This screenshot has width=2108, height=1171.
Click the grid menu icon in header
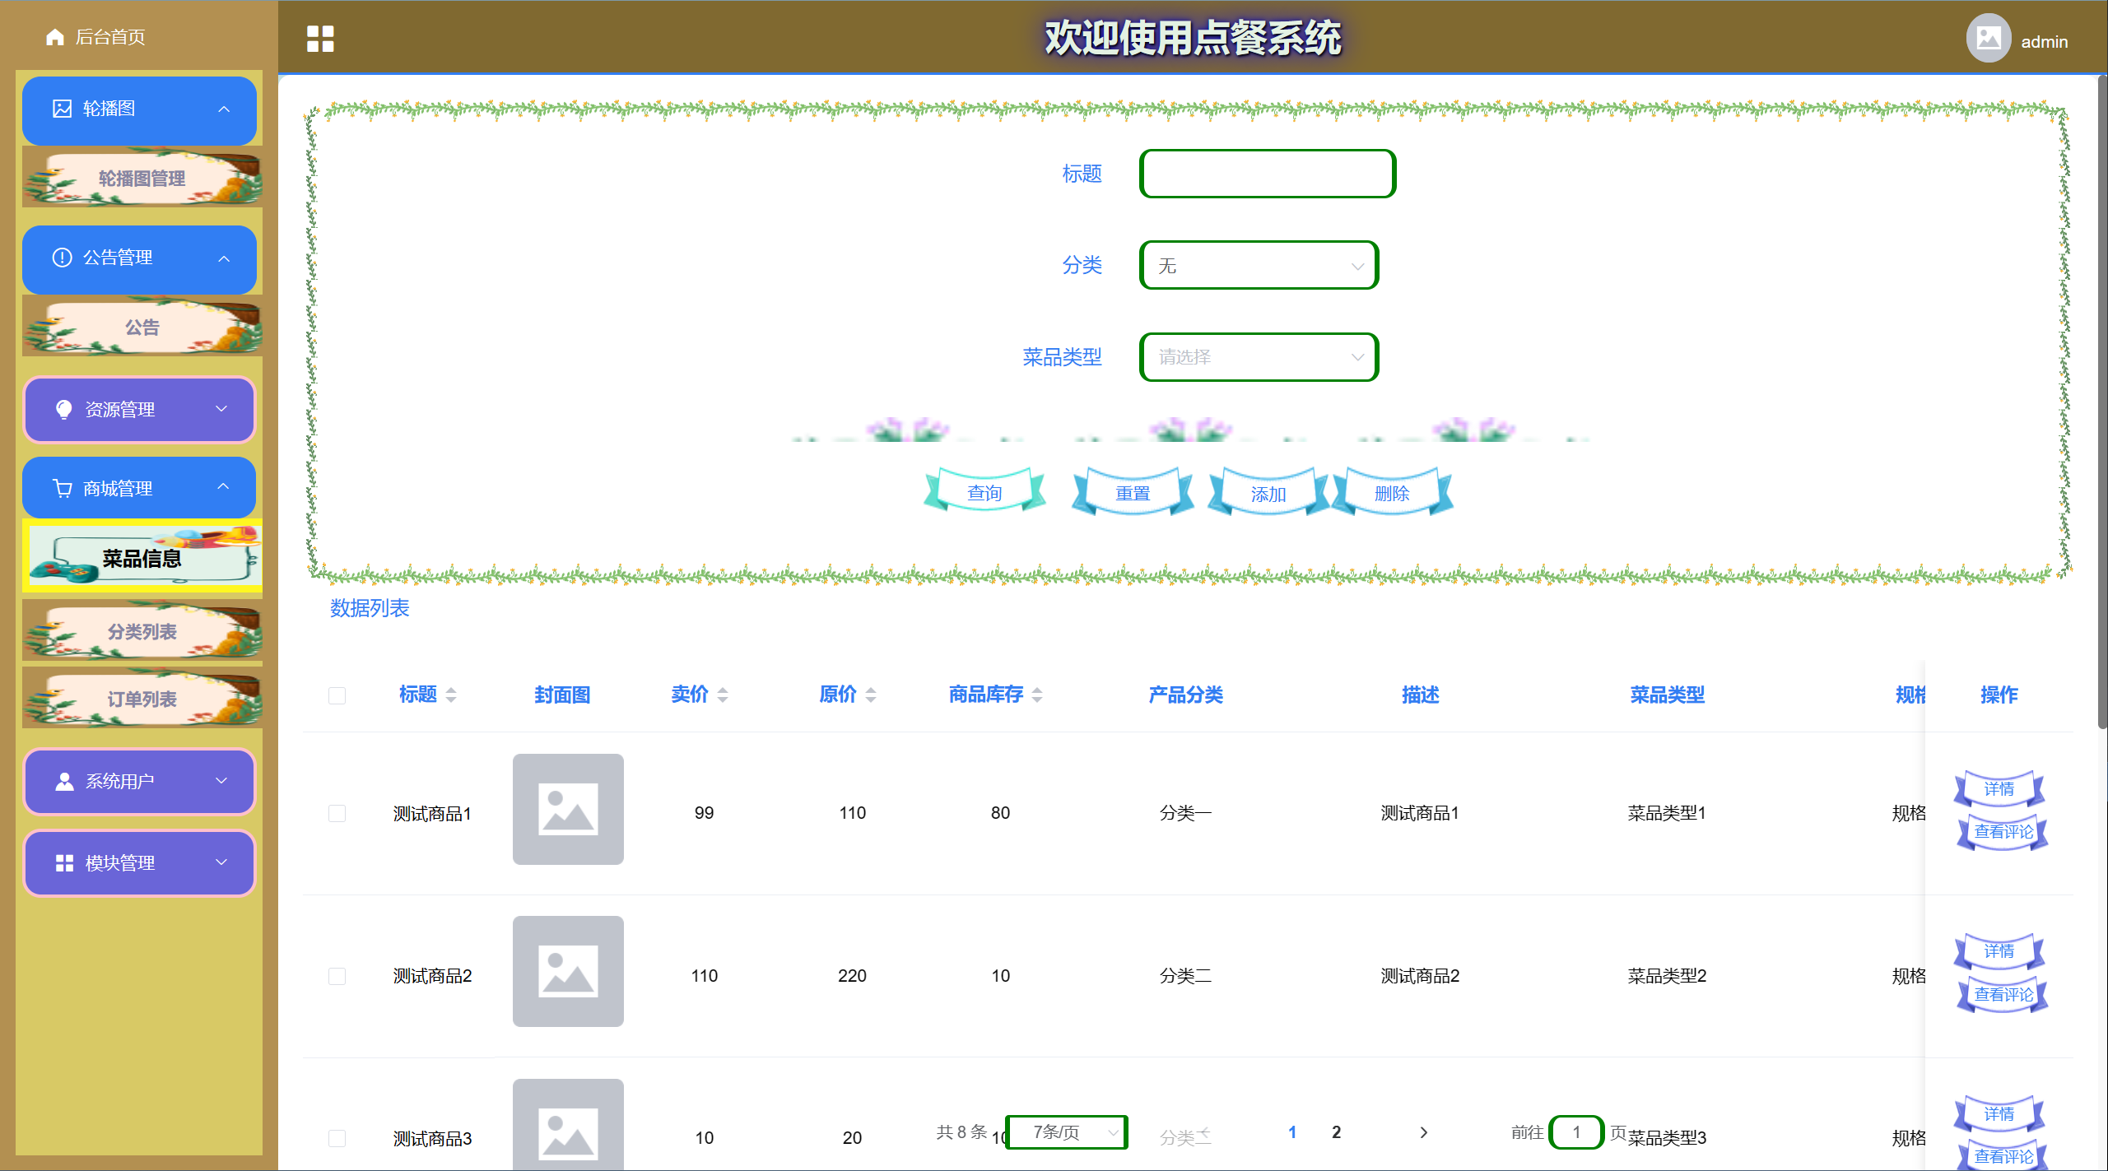[320, 39]
